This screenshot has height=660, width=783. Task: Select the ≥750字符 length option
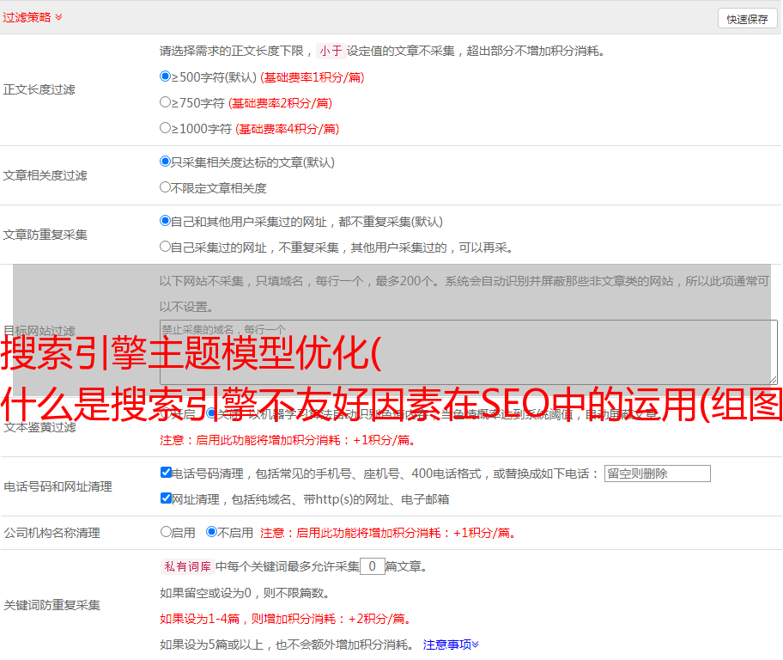click(x=166, y=102)
